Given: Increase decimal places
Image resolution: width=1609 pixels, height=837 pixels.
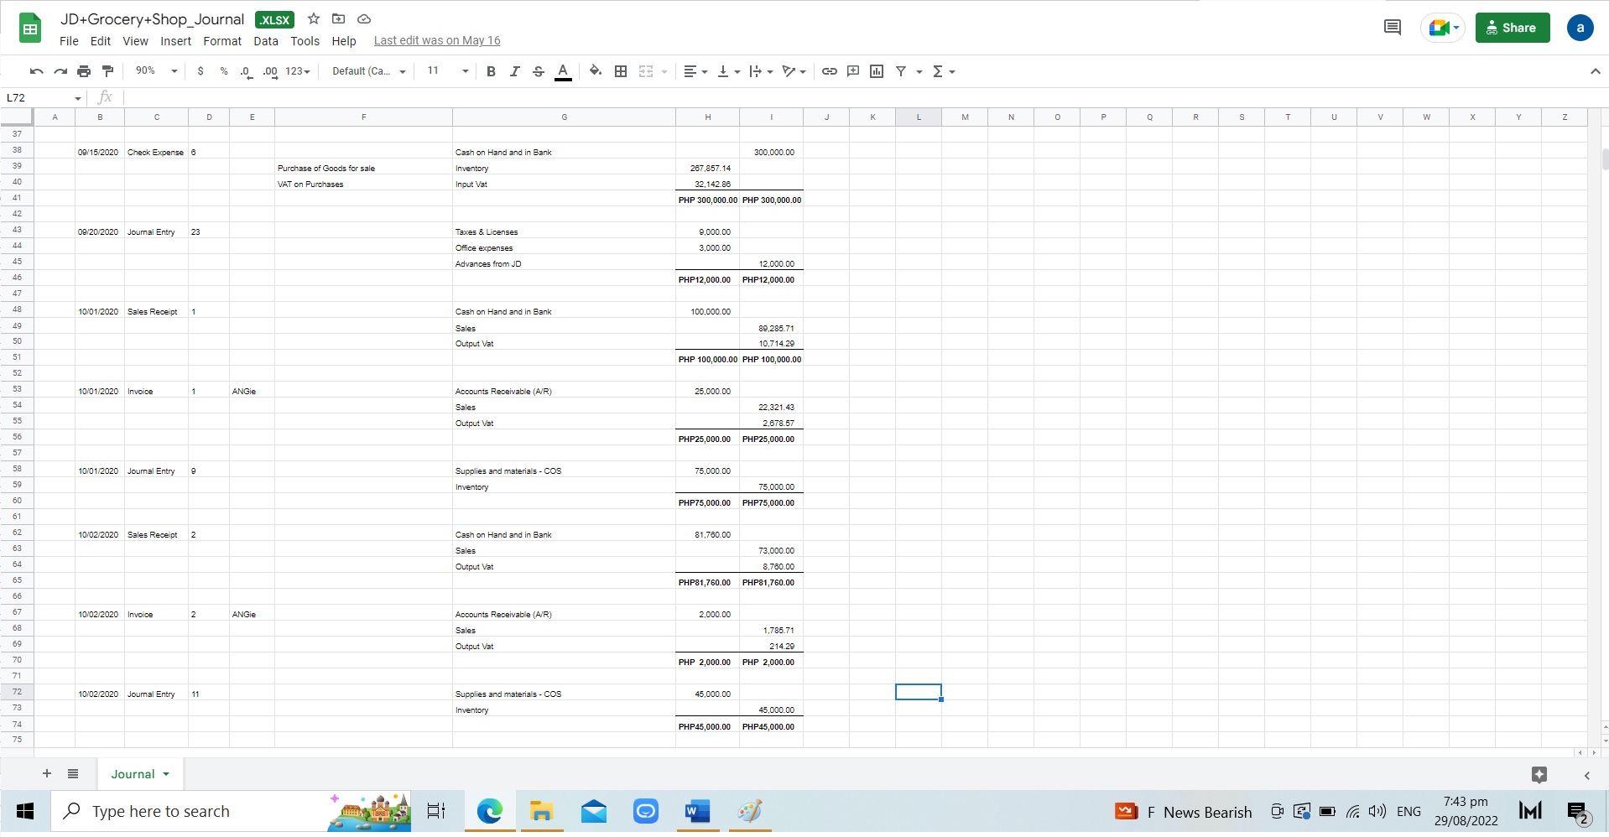Looking at the screenshot, I should click(270, 71).
